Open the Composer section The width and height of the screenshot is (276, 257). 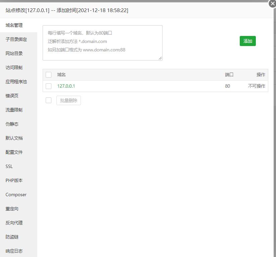pos(15,195)
